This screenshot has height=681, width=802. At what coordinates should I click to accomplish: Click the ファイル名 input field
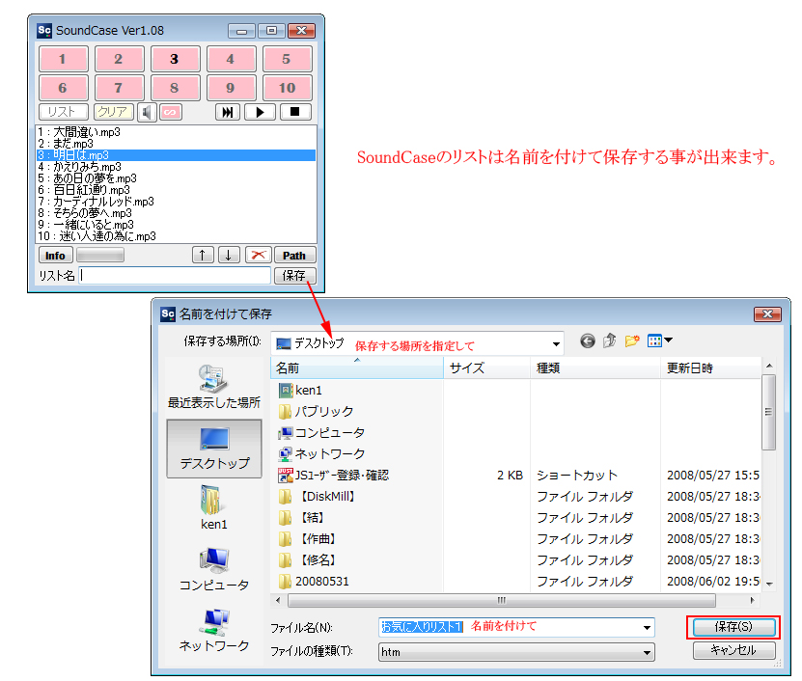coord(516,627)
